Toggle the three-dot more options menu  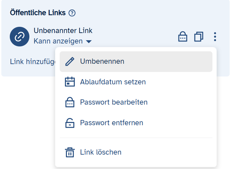coord(215,37)
